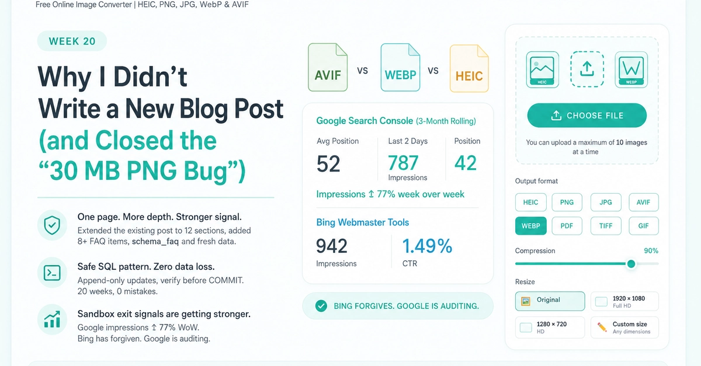This screenshot has height=366, width=701.
Task: Click the CHOOSE FILE button
Action: (x=587, y=116)
